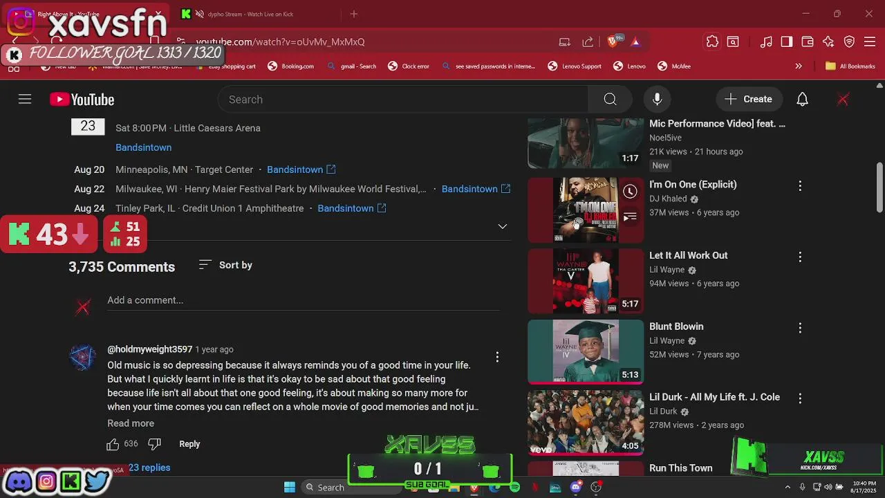Image resolution: width=885 pixels, height=498 pixels.
Task: Click the address bar URL
Action: [280, 41]
